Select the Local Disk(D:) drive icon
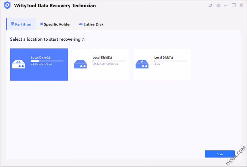This screenshot has width=247, height=167. (x=80, y=64)
